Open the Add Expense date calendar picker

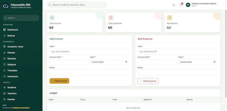[215, 62]
